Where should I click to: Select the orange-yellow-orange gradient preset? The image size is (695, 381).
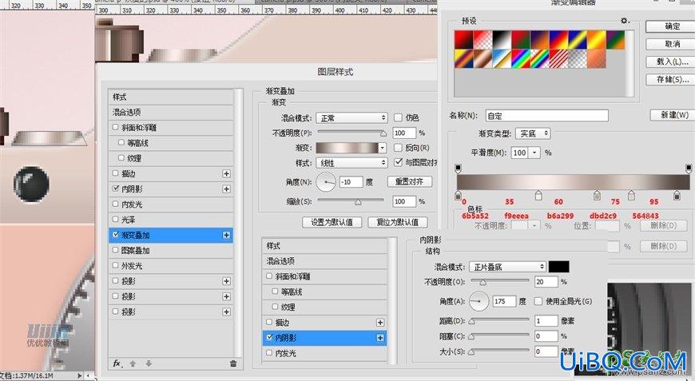point(597,40)
